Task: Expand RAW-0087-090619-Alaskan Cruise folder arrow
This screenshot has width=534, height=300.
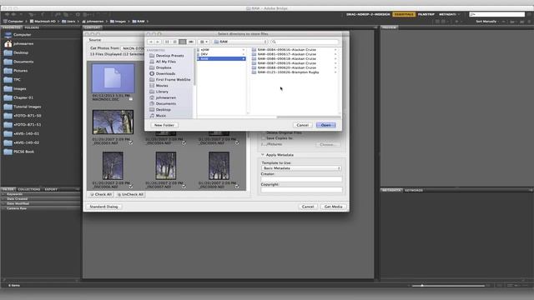Action: pos(335,63)
